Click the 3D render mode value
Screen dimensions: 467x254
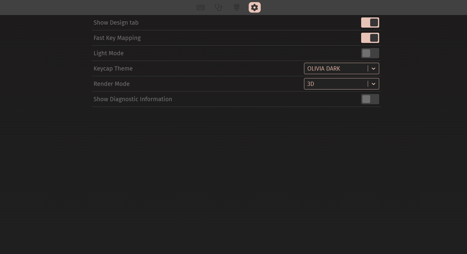[311, 84]
